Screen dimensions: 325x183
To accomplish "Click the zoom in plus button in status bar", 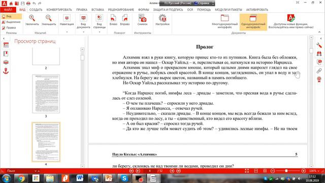I will pyautogui.click(x=304, y=171).
